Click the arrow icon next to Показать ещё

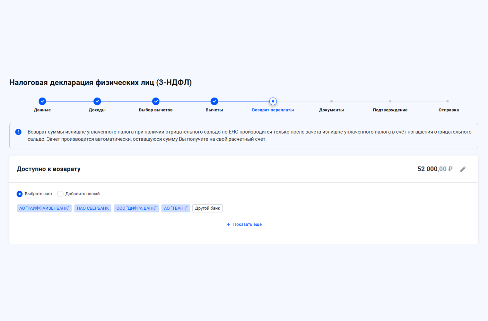pos(229,225)
